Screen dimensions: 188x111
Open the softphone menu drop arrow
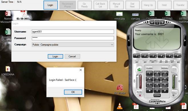[152, 23]
